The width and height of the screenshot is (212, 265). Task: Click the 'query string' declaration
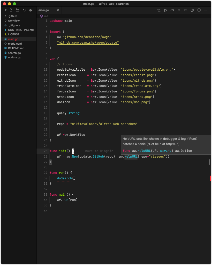point(68,113)
